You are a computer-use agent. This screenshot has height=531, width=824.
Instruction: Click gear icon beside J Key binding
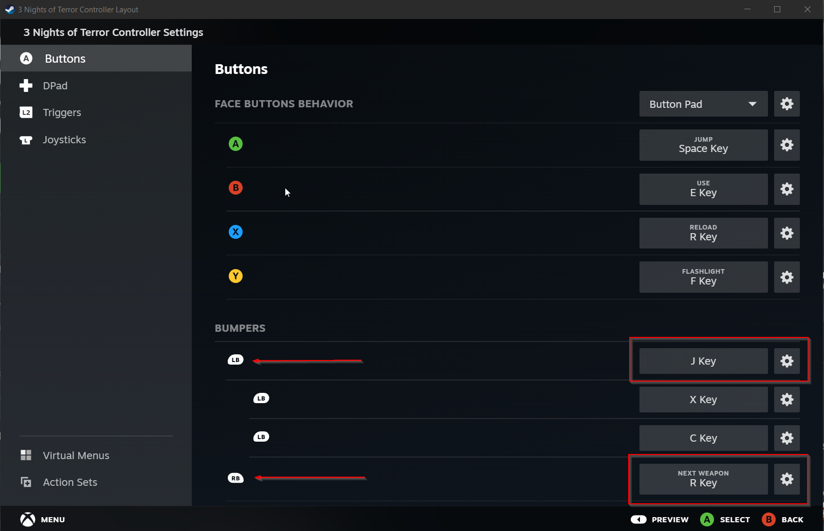[x=786, y=361]
